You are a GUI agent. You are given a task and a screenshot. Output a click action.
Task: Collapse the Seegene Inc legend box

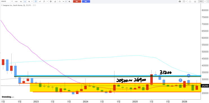pyautogui.click(x=2, y=5)
